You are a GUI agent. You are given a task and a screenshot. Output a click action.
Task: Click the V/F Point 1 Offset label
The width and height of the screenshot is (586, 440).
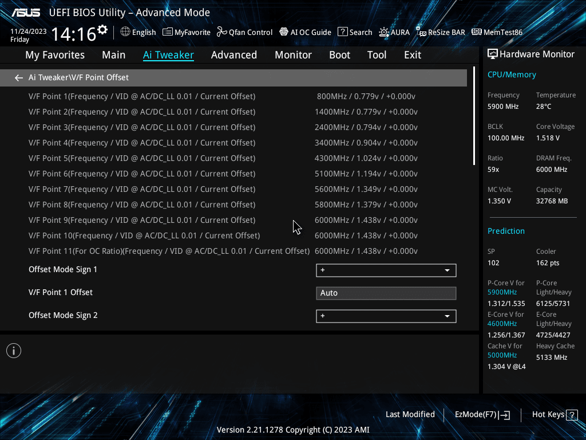click(x=61, y=292)
